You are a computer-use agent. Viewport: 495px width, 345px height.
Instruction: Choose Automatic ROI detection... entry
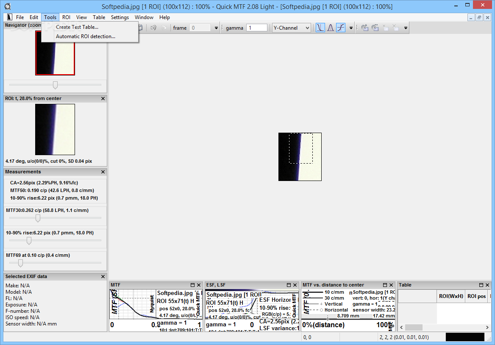[x=90, y=36]
